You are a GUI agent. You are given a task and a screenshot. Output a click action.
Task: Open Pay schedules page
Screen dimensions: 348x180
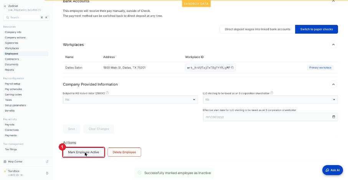(13, 89)
